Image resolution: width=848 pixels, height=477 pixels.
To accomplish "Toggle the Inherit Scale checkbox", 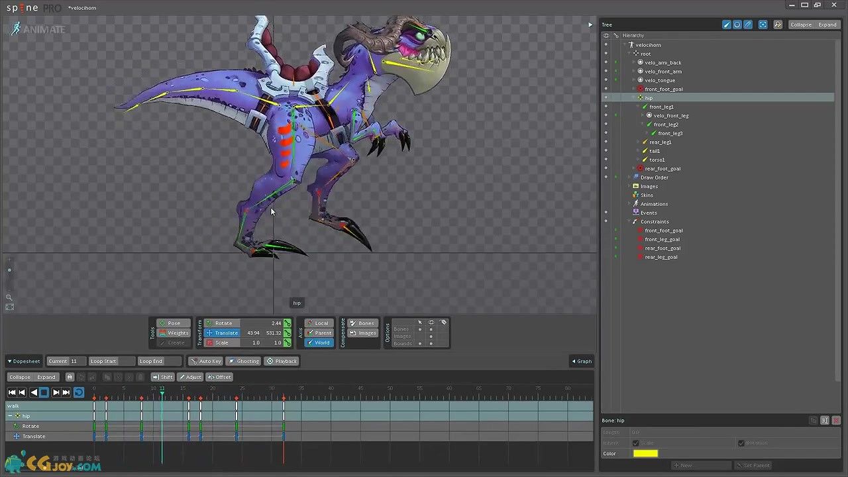I will (x=635, y=443).
